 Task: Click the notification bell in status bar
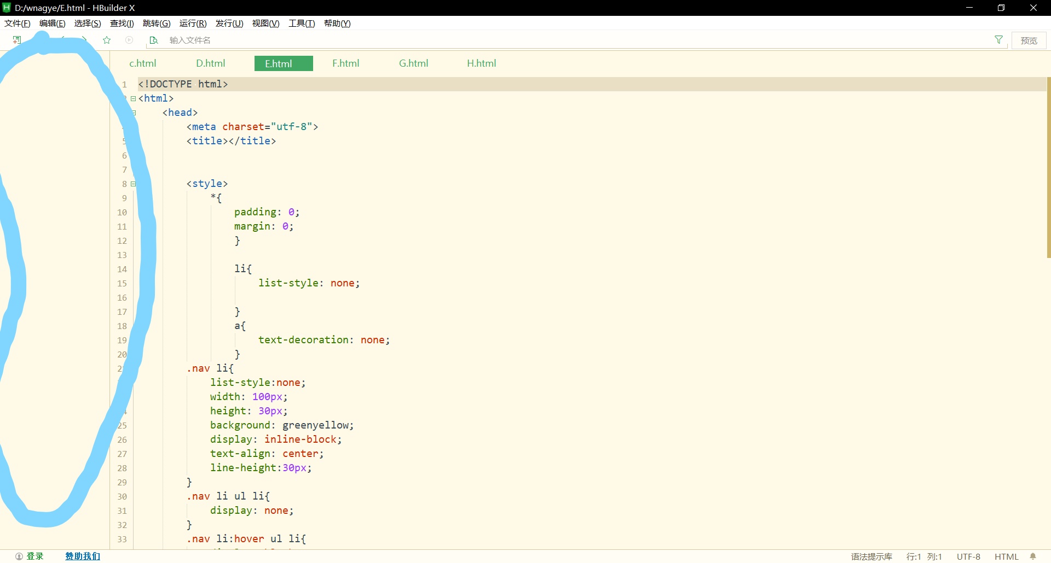click(x=1033, y=556)
